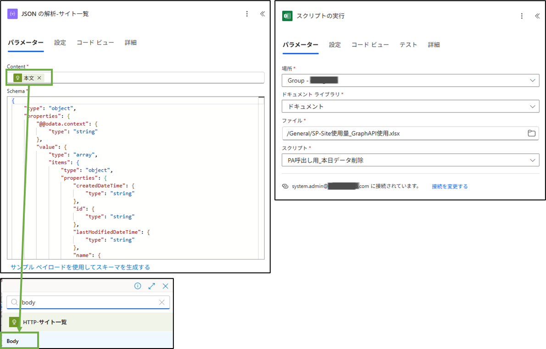Open the file picker folder icon

pyautogui.click(x=531, y=133)
